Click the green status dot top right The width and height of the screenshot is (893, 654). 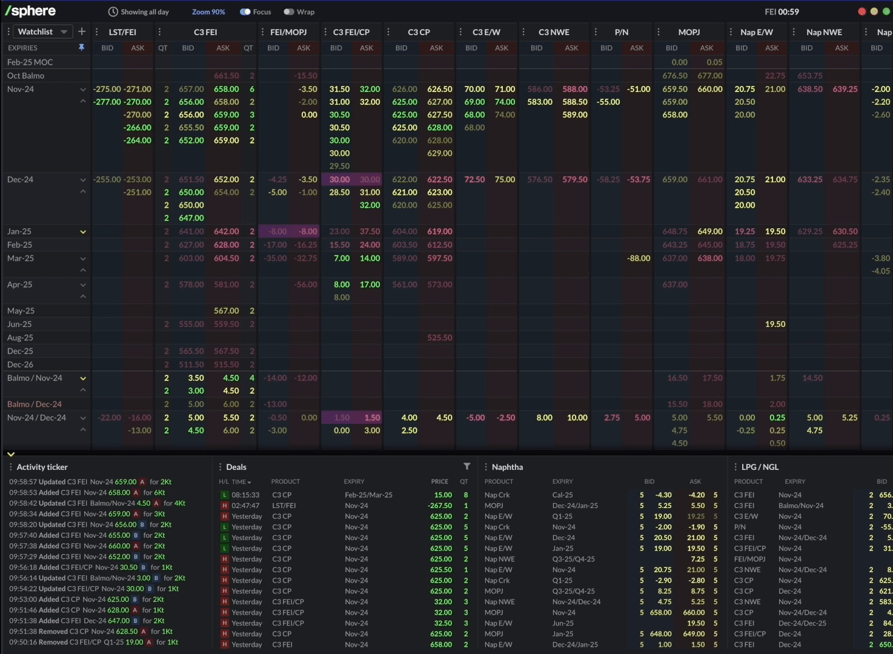pyautogui.click(x=886, y=12)
